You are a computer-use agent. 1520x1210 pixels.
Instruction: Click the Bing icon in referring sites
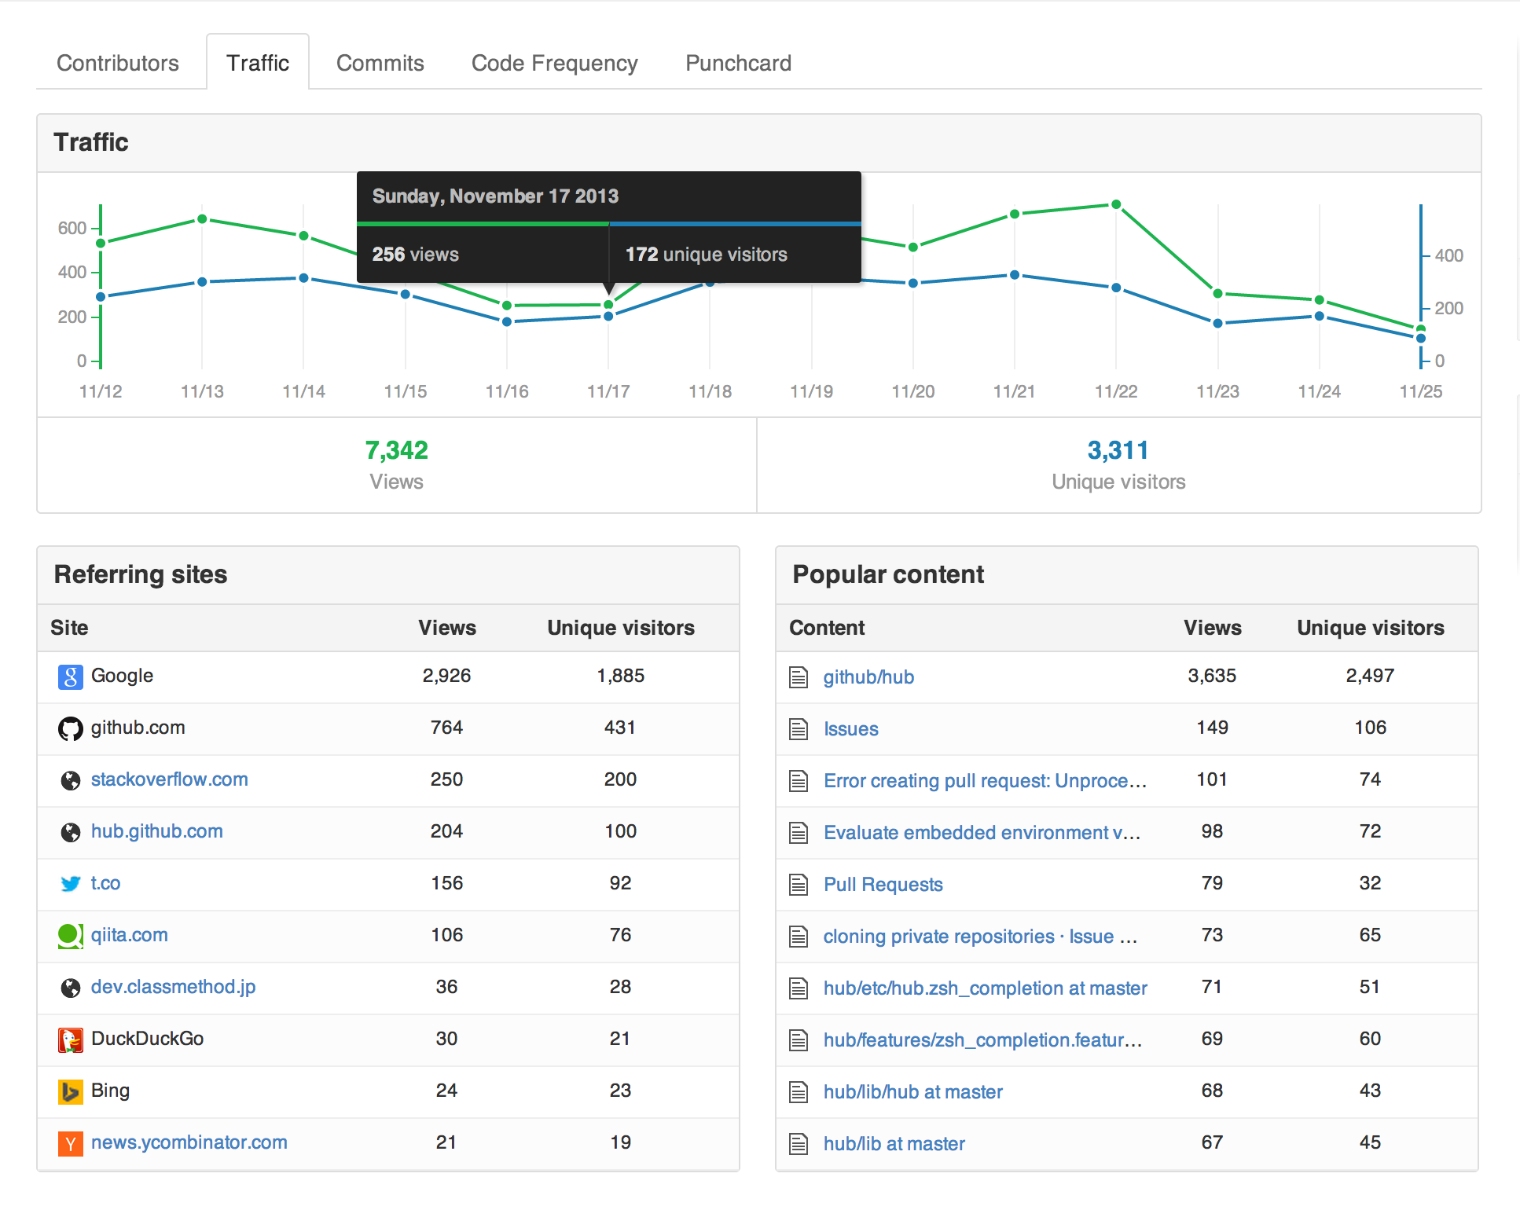71,1091
